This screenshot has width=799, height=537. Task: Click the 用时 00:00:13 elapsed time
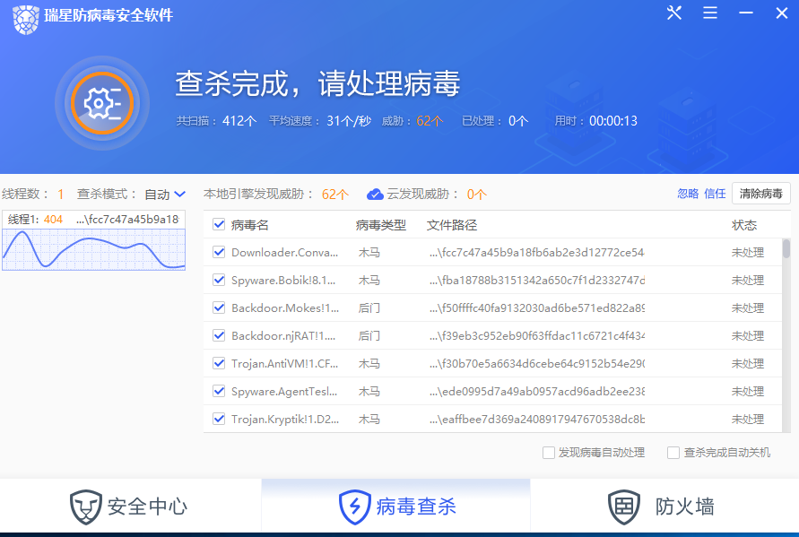pyautogui.click(x=595, y=121)
